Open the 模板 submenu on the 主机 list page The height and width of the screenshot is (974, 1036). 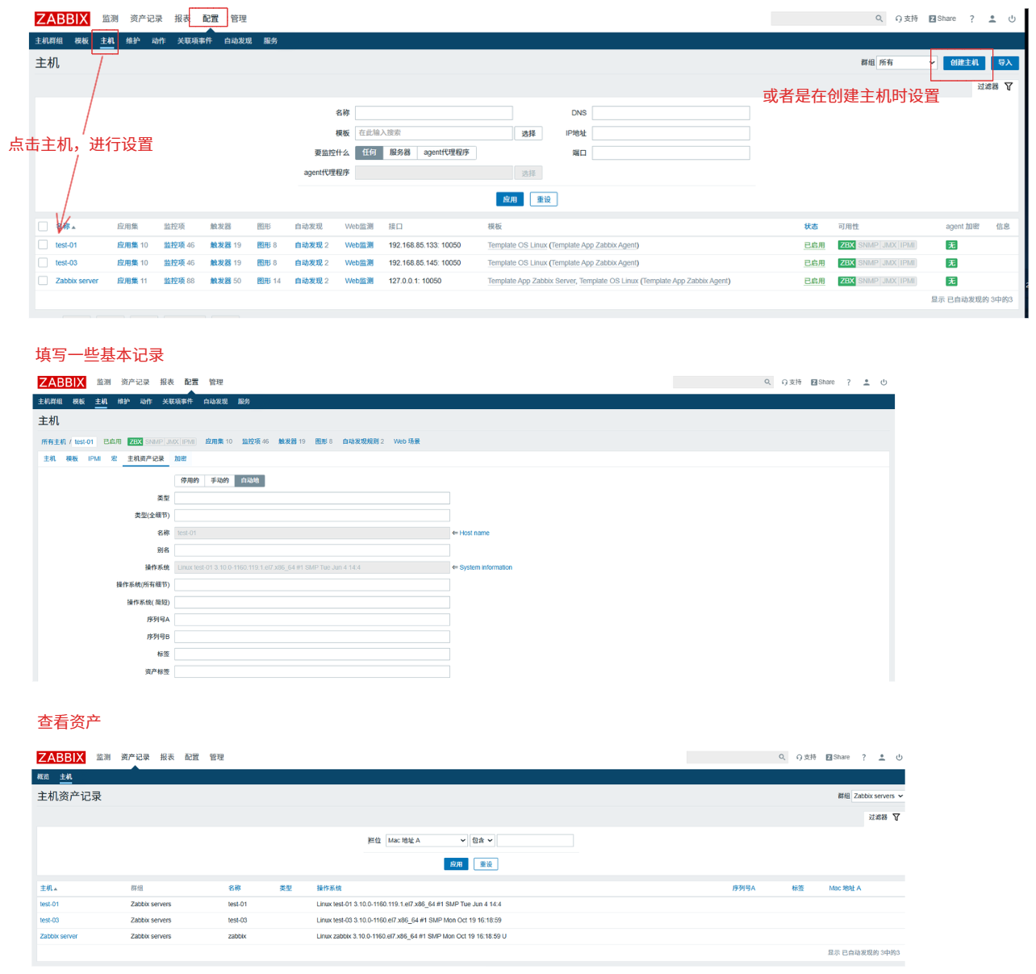tap(81, 40)
